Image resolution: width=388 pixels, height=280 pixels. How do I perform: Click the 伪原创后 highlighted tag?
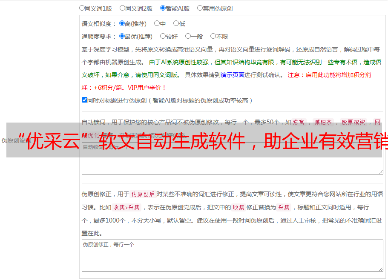coord(143,194)
